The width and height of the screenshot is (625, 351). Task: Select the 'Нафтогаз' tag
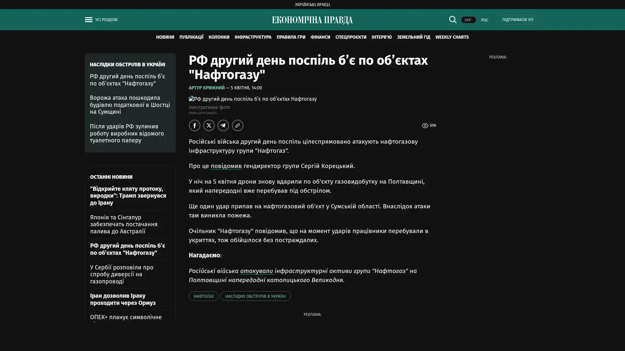click(x=203, y=296)
